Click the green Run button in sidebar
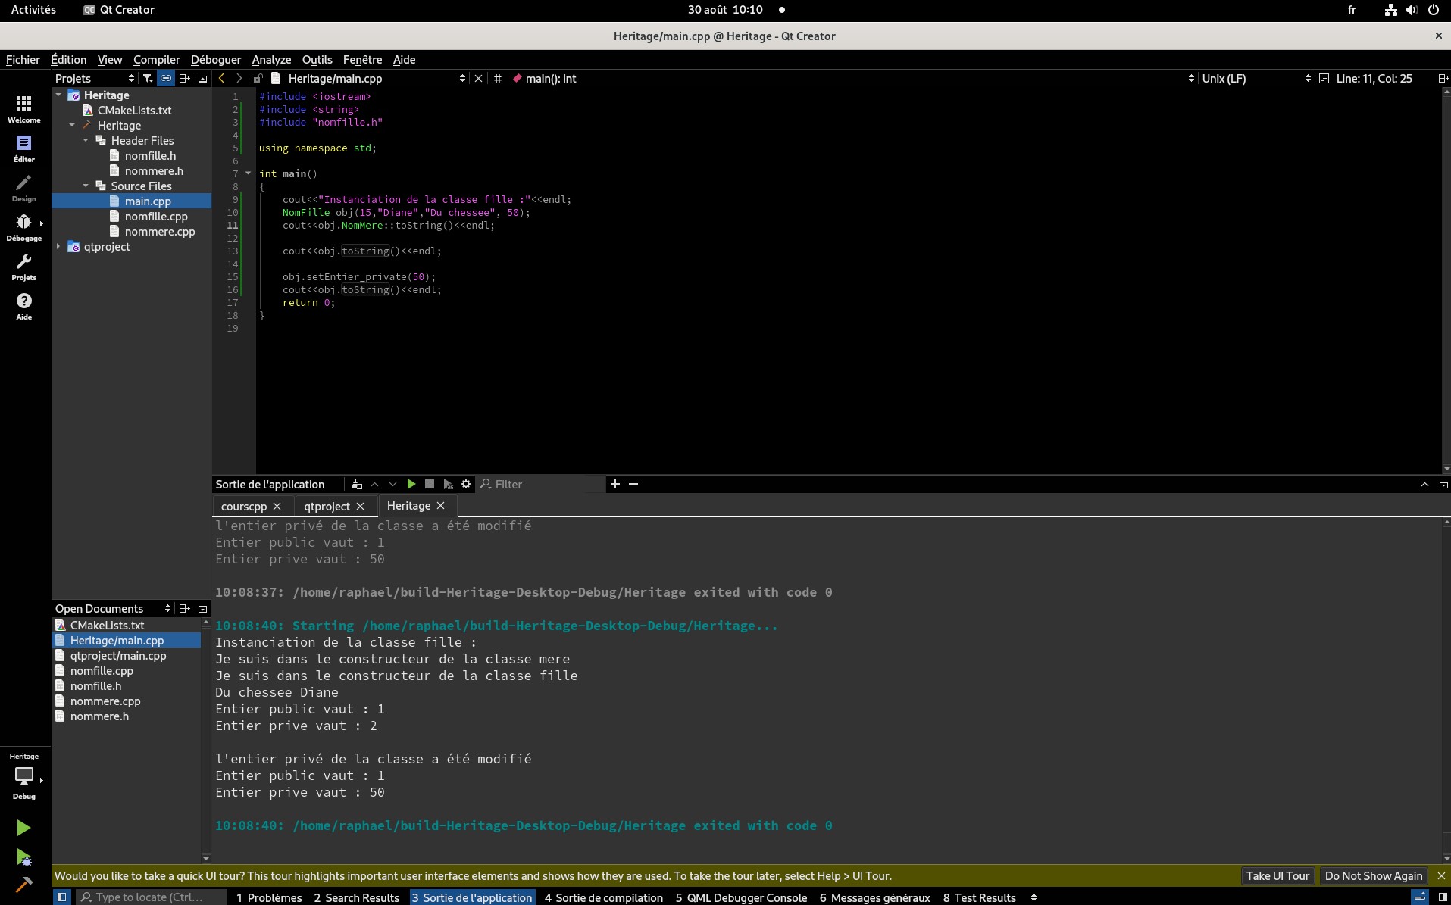The width and height of the screenshot is (1451, 905). [x=23, y=828]
